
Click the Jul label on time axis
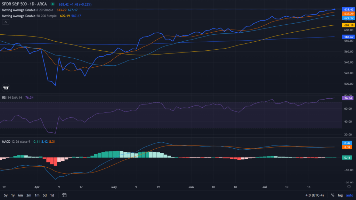[265, 187]
